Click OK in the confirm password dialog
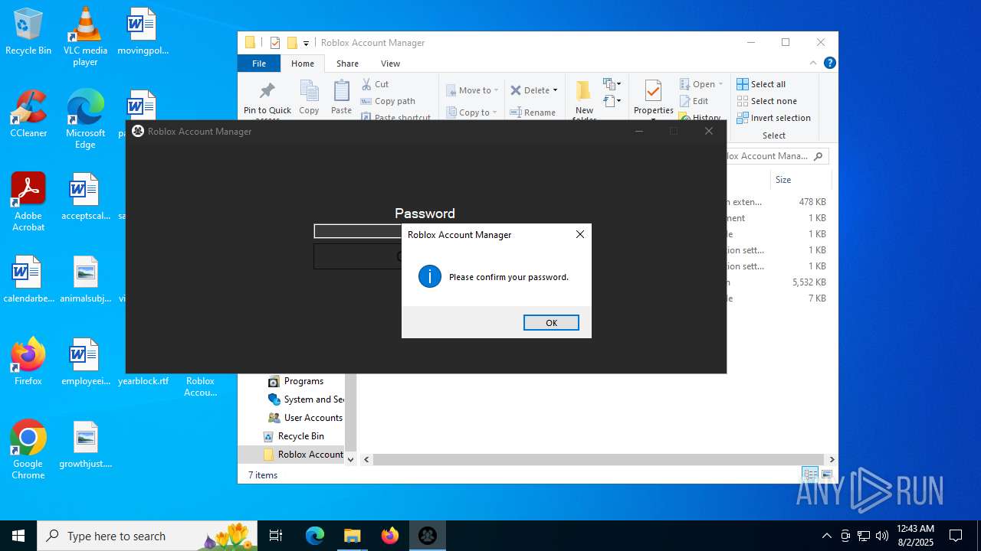 pyautogui.click(x=551, y=323)
